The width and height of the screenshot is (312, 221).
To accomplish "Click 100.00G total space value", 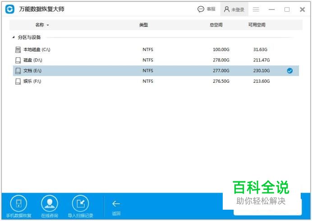I will pyautogui.click(x=221, y=49).
